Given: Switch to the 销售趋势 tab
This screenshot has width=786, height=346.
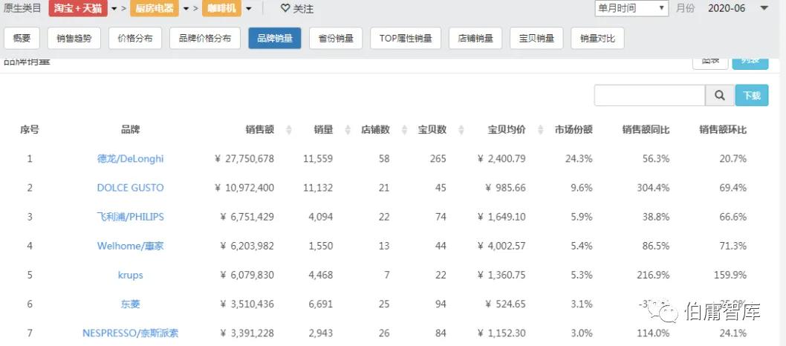Looking at the screenshot, I should point(74,38).
